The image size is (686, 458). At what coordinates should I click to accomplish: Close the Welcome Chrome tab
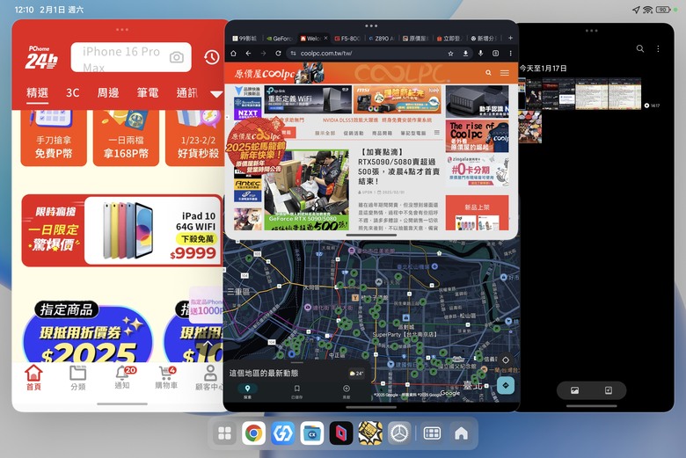(x=325, y=38)
